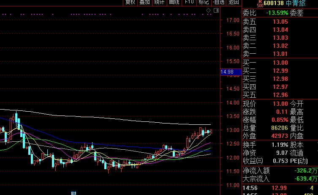Click the diamond icon above the chart
The width and height of the screenshot is (318, 195).
coord(208,10)
